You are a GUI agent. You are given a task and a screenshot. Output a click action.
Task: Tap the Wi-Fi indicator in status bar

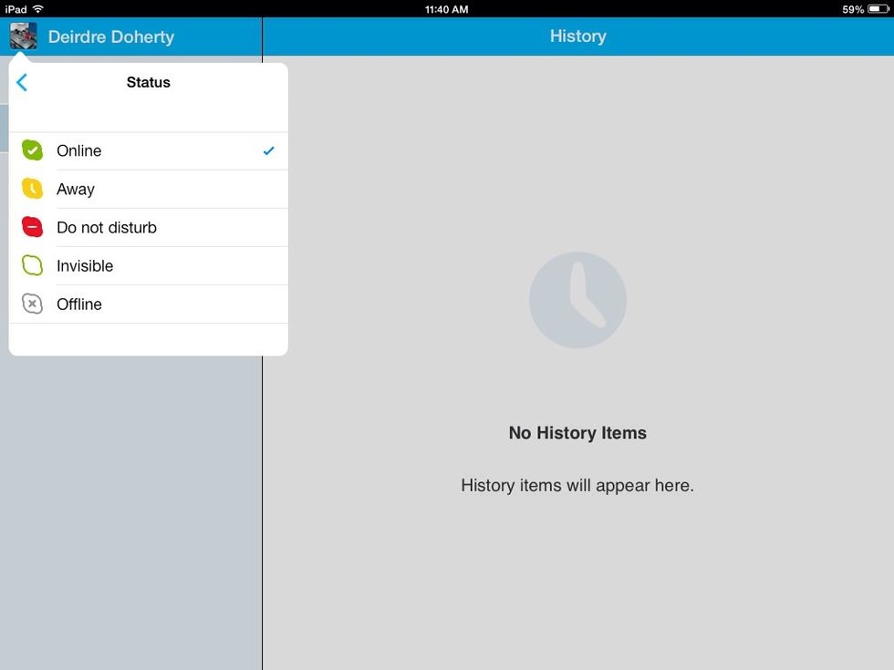[38, 8]
